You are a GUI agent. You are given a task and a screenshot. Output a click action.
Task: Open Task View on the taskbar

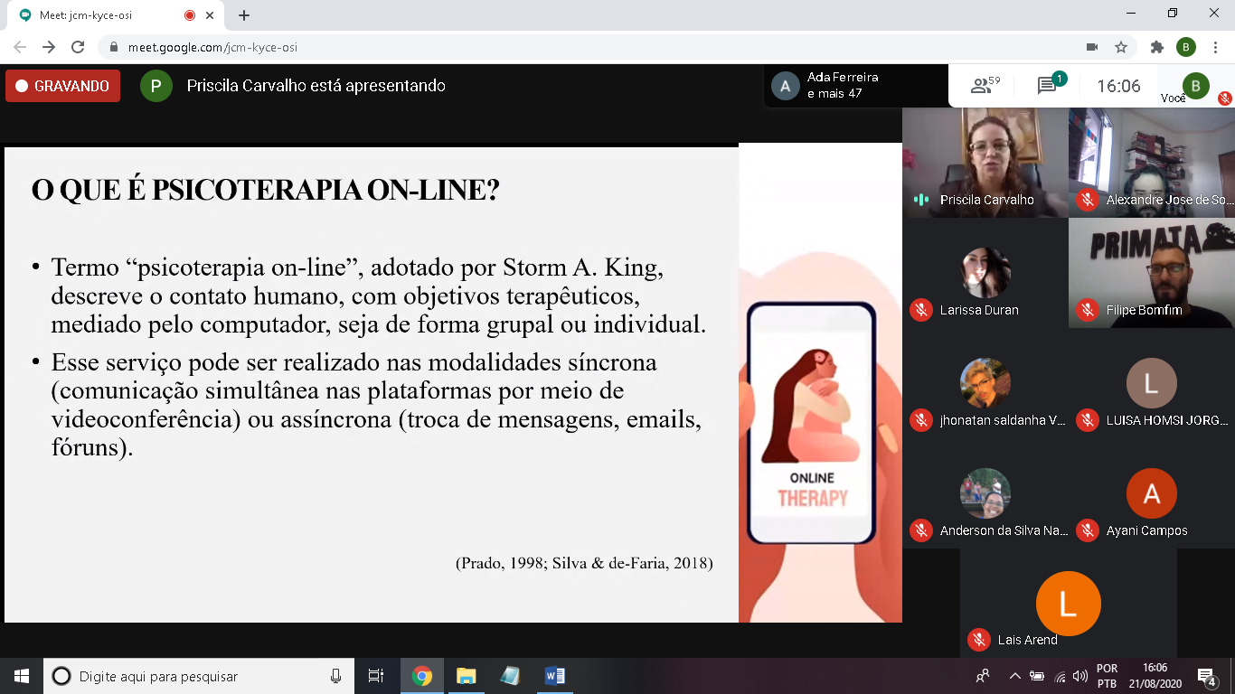point(376,676)
